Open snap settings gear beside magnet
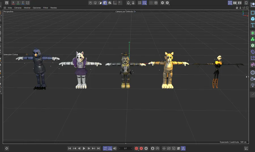255x152 pixels. [133, 3]
